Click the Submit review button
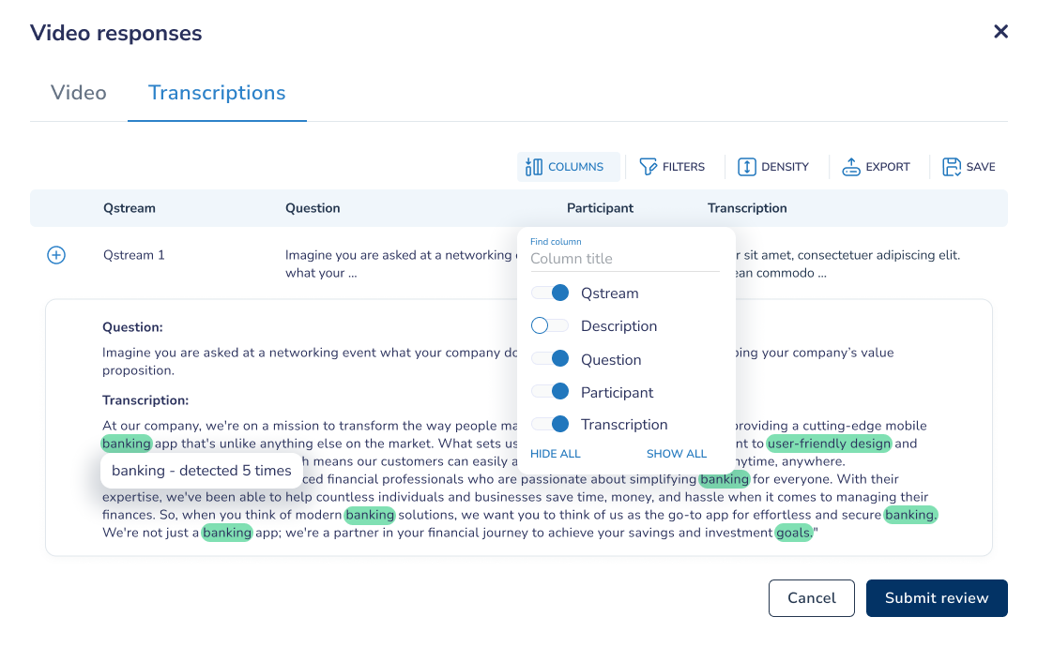Image resolution: width=1038 pixels, height=647 pixels. click(x=937, y=598)
